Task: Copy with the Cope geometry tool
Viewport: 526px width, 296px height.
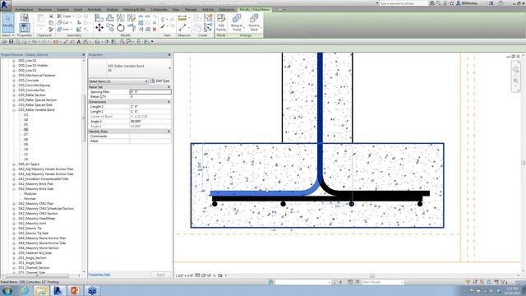Action: (x=64, y=16)
